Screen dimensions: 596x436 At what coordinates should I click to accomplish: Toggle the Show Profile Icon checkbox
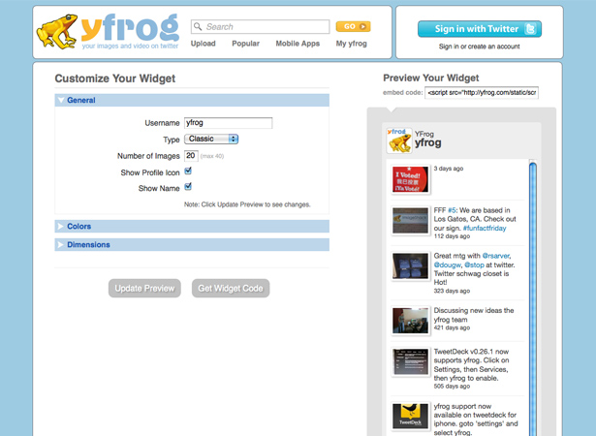click(x=188, y=171)
